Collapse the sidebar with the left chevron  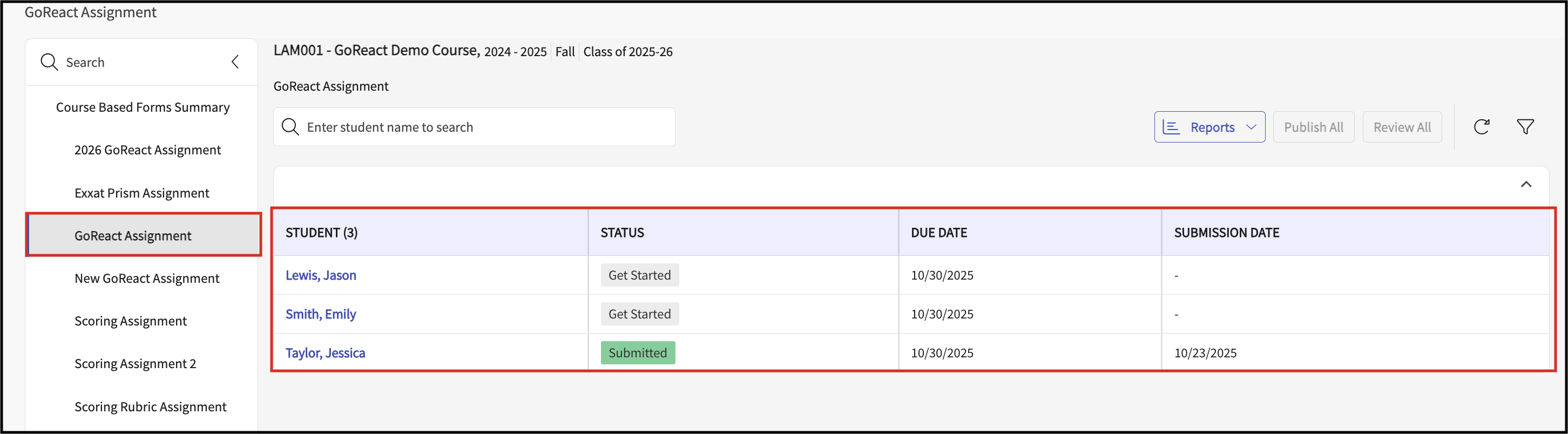pos(235,62)
